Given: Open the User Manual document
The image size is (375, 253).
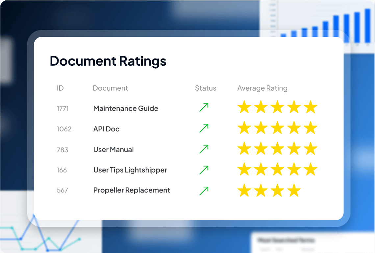Looking at the screenshot, I should [x=113, y=150].
